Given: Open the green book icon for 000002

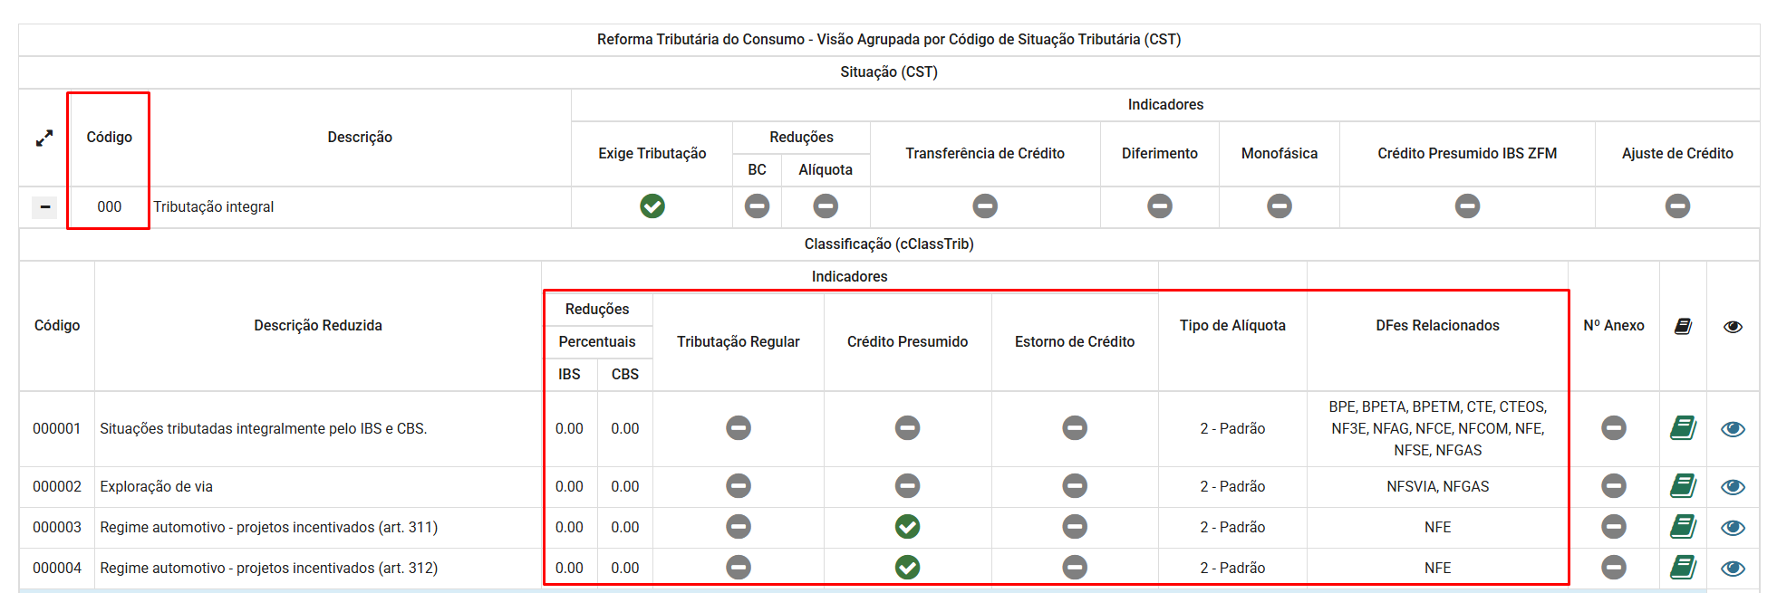Looking at the screenshot, I should (1683, 486).
